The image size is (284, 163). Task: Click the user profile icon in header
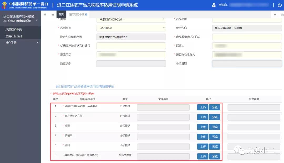tap(214, 5)
